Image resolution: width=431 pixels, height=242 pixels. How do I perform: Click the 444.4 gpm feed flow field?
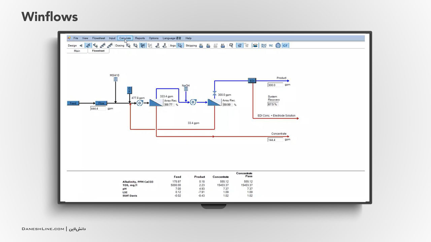(x=98, y=109)
